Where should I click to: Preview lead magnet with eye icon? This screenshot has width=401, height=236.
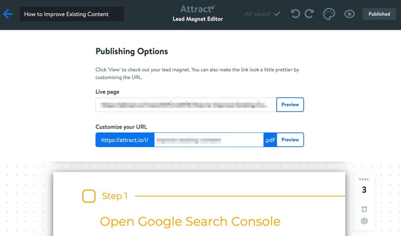coord(349,14)
